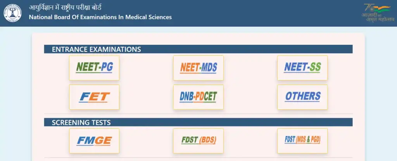Open the FET entrance exam tile
Screen dimensions: 397x161
click(94, 97)
